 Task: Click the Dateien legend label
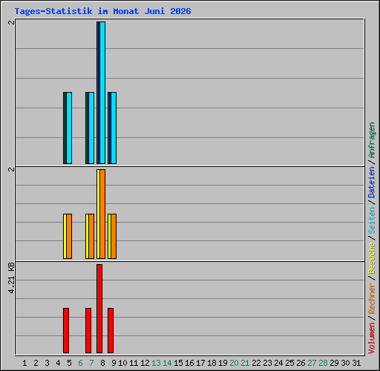coord(372,183)
